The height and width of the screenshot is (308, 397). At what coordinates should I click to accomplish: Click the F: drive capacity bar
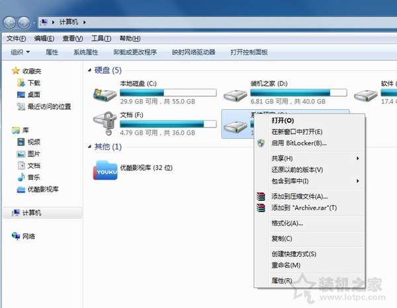(x=168, y=124)
